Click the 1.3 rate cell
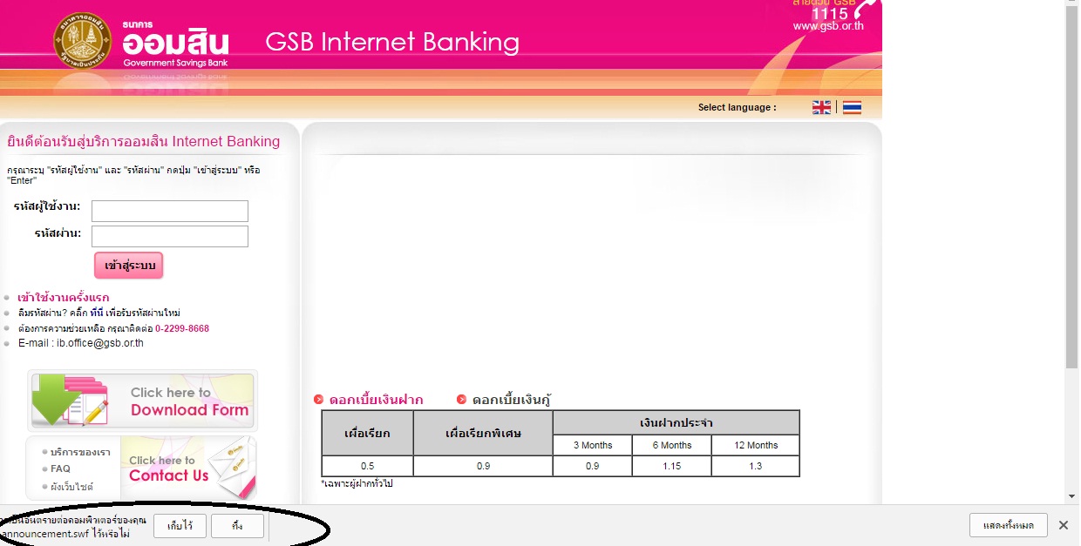The image size is (1081, 546). coord(756,466)
